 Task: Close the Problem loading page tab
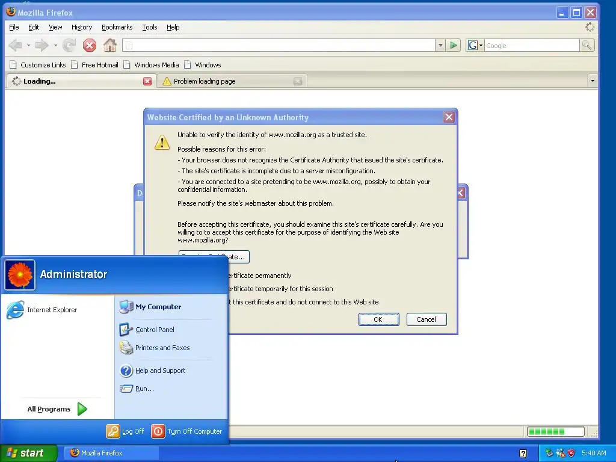(298, 81)
